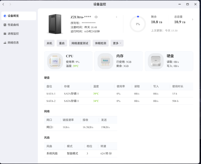This screenshot has width=201, height=164.
Task: Click the 1% storage usage ring
Action: 138,24
